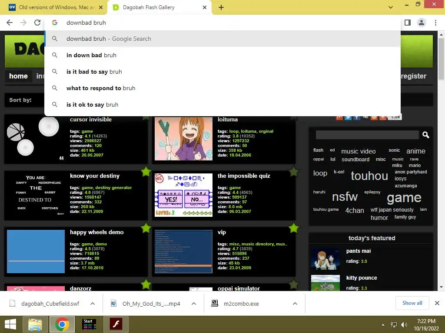The width and height of the screenshot is (445, 333).
Task: Select the 'game' tag in tag cloud
Action: pyautogui.click(x=404, y=198)
